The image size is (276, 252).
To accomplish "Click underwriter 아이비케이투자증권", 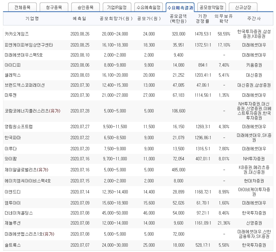I will point(254,192).
